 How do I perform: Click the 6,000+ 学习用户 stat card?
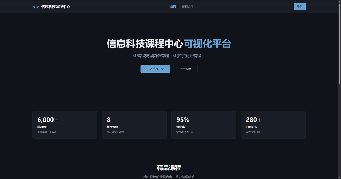[x=64, y=124]
